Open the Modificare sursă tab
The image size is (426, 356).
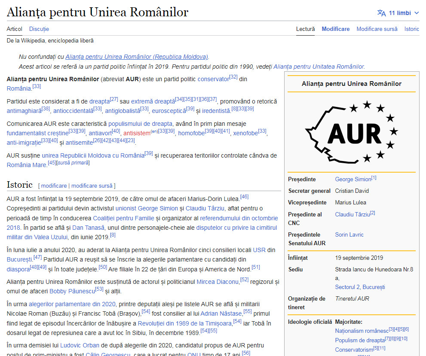377,29
